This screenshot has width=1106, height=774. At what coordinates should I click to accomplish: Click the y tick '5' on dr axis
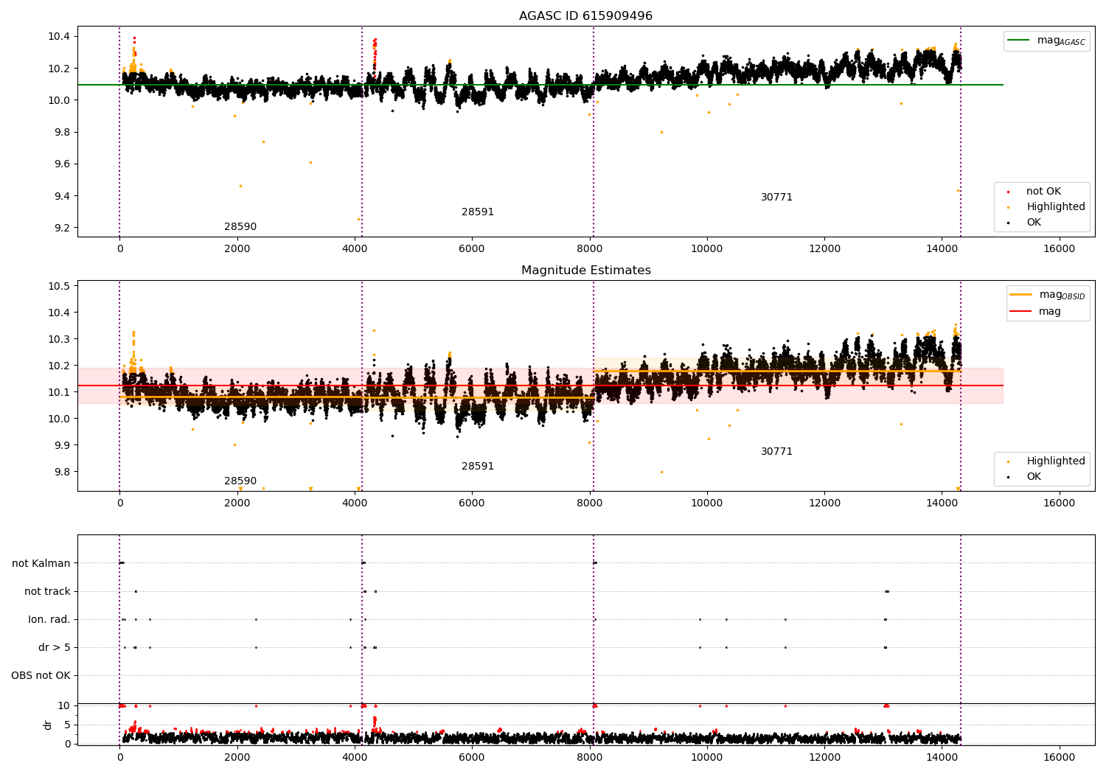68,725
